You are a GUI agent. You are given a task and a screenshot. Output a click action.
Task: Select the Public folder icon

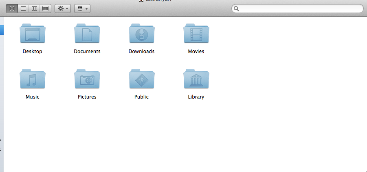click(142, 79)
